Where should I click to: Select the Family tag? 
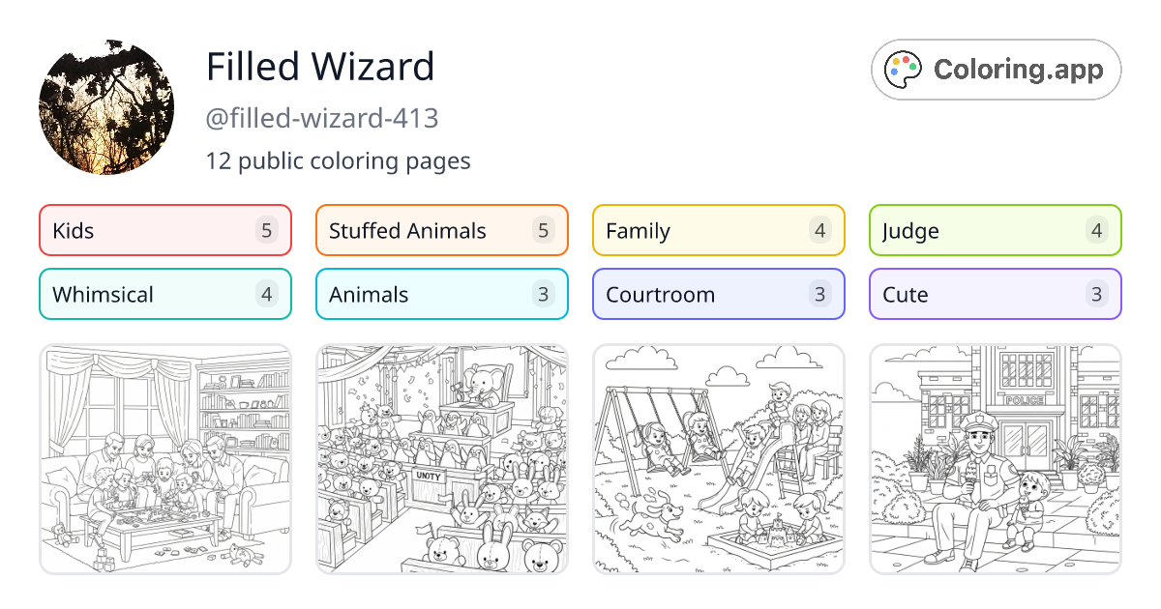(x=718, y=230)
